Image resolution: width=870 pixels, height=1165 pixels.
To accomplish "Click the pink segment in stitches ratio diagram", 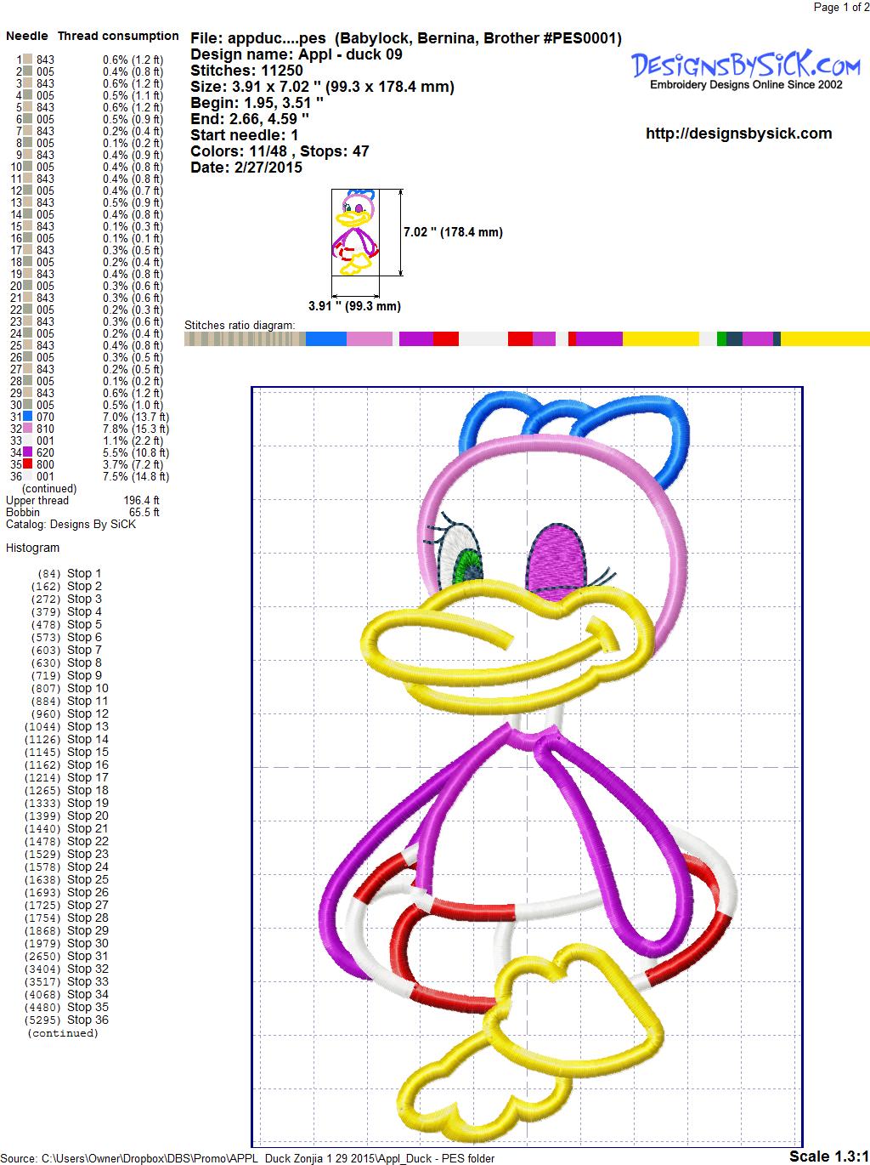I will tap(369, 339).
